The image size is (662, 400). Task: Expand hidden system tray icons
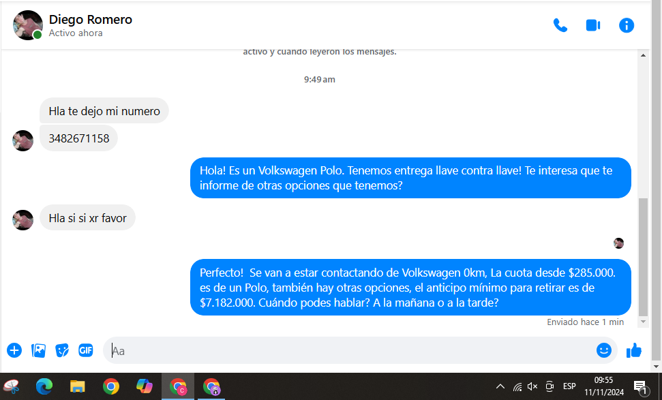[x=500, y=386]
